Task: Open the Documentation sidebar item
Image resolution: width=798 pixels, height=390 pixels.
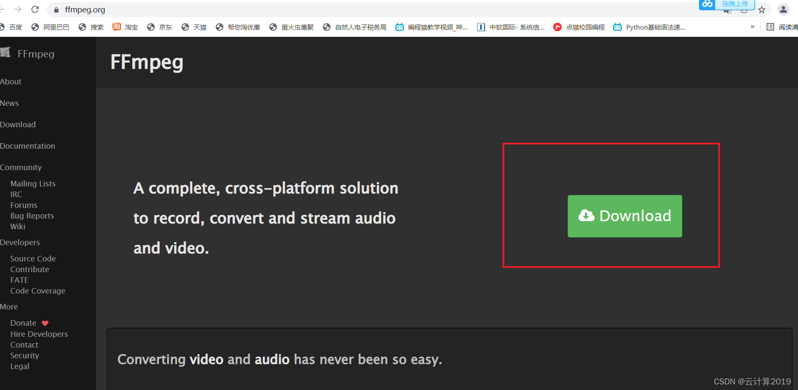Action: [27, 146]
